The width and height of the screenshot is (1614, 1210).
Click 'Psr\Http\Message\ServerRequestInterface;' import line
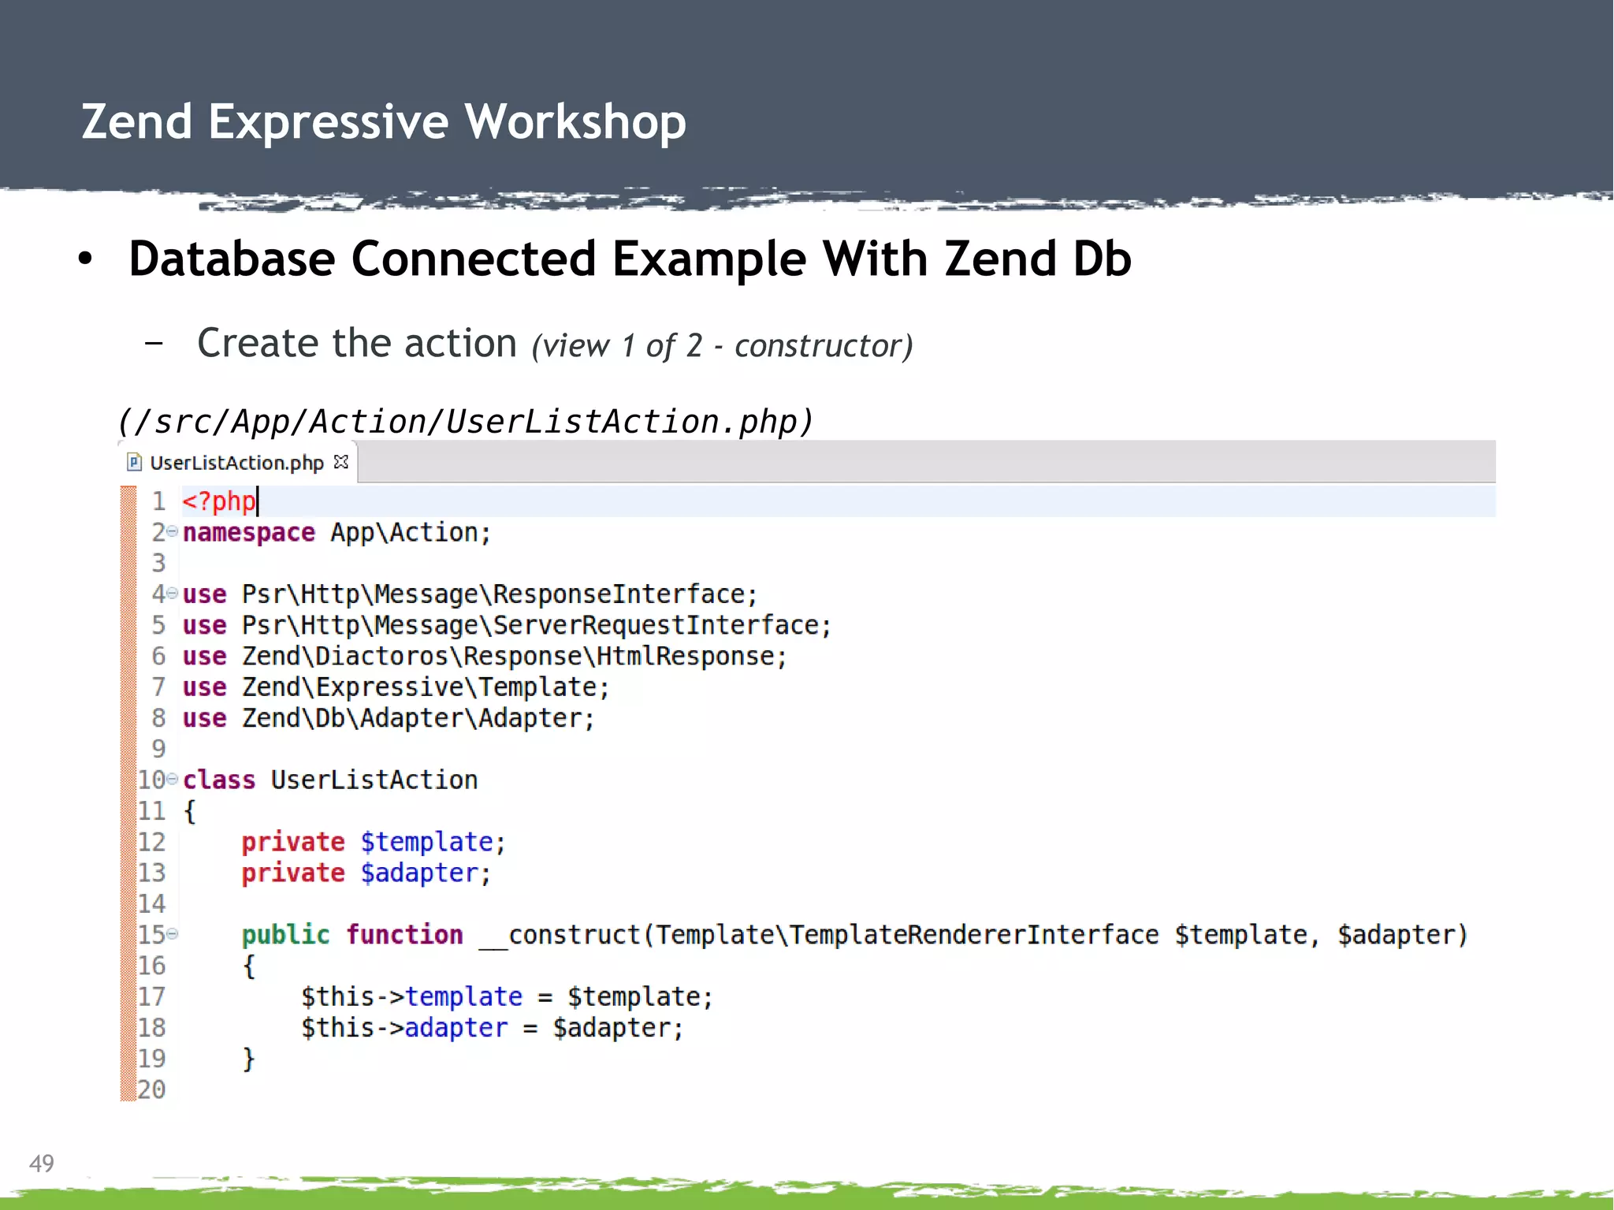click(537, 626)
